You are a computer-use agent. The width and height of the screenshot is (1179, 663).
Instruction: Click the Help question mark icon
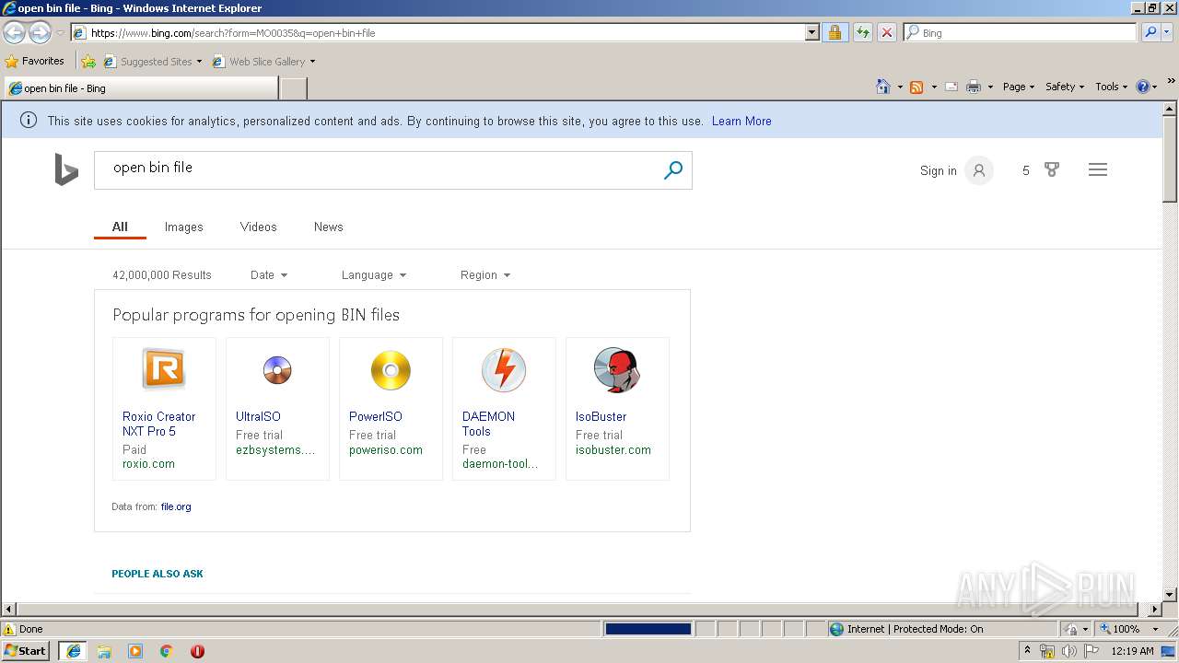(1143, 87)
